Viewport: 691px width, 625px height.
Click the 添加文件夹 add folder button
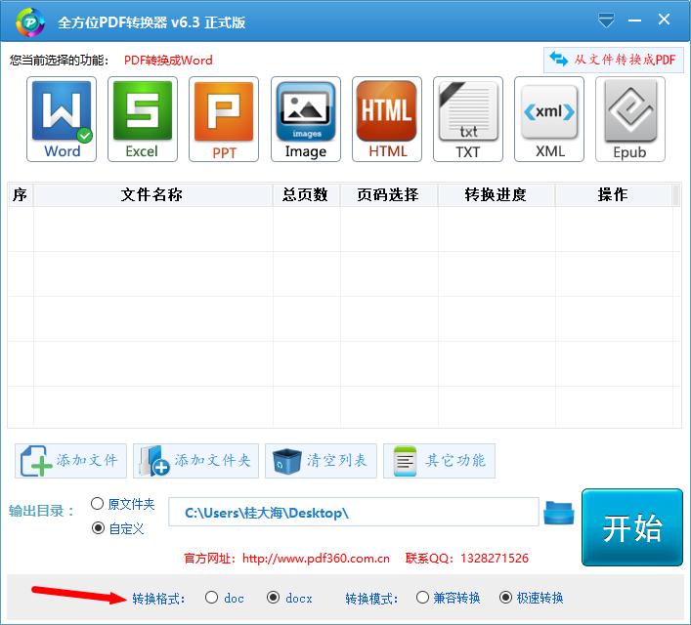[x=195, y=461]
